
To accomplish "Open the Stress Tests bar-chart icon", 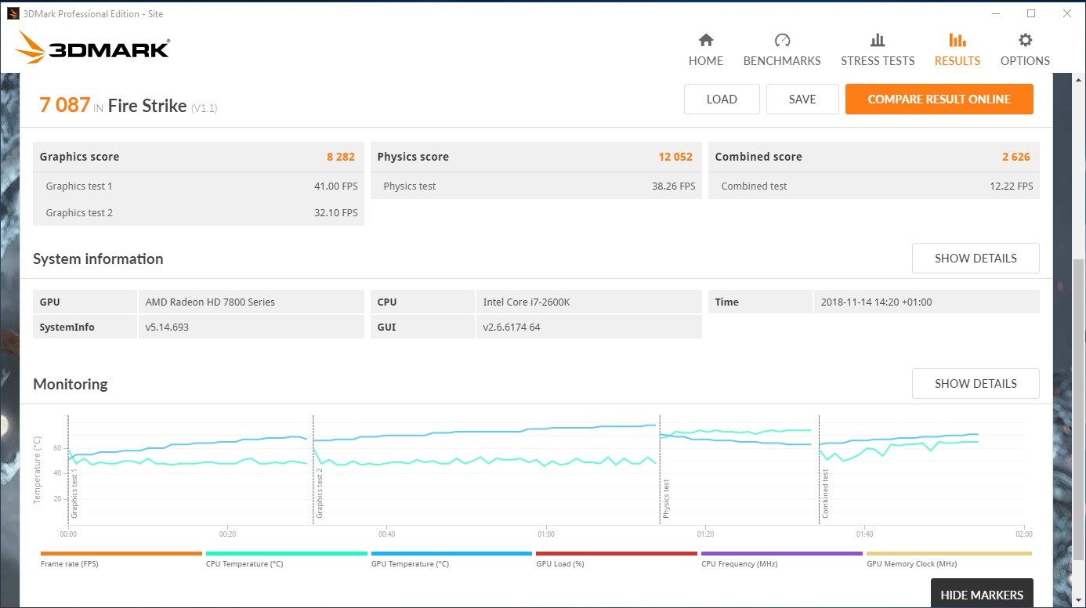I will [x=878, y=40].
